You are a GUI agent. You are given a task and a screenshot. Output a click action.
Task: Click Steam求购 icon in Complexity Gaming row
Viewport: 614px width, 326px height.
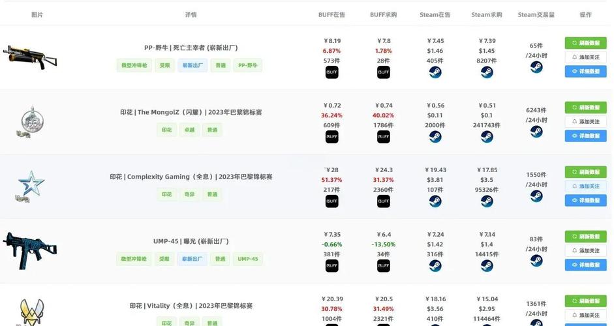pos(487,201)
